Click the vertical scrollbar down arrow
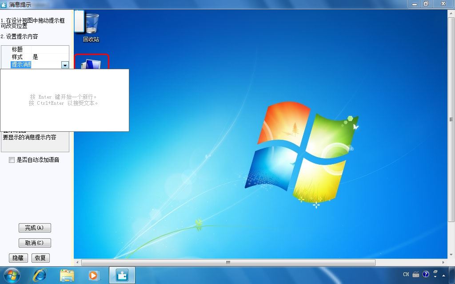 click(x=451, y=255)
